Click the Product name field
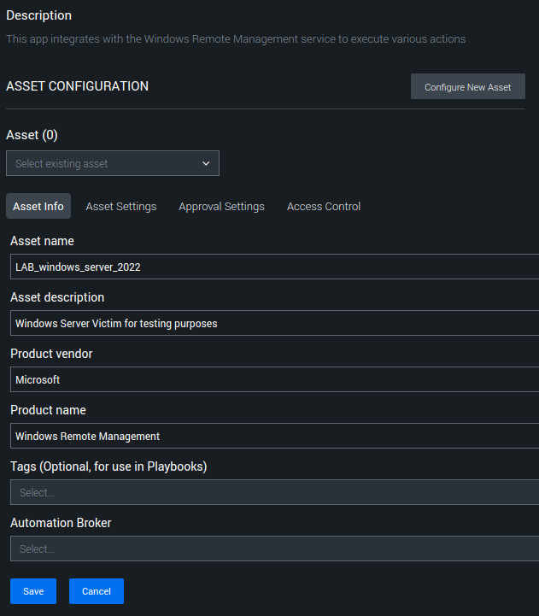Viewport: 539px width, 616px height. click(274, 436)
